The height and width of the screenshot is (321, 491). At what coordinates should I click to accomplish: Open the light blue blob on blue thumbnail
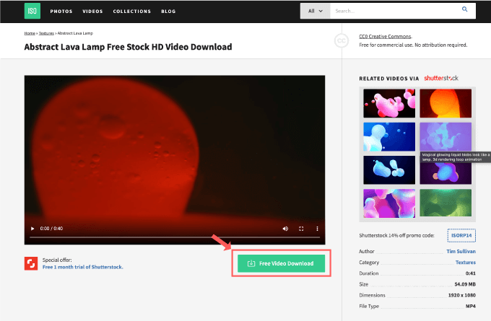[389, 137]
